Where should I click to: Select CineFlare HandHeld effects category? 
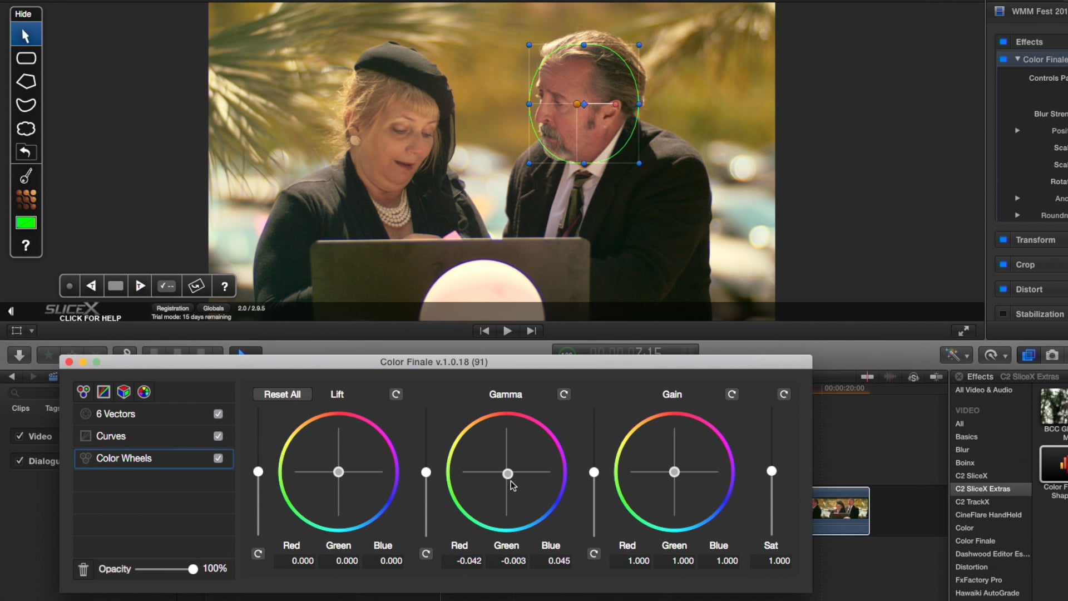pos(988,515)
